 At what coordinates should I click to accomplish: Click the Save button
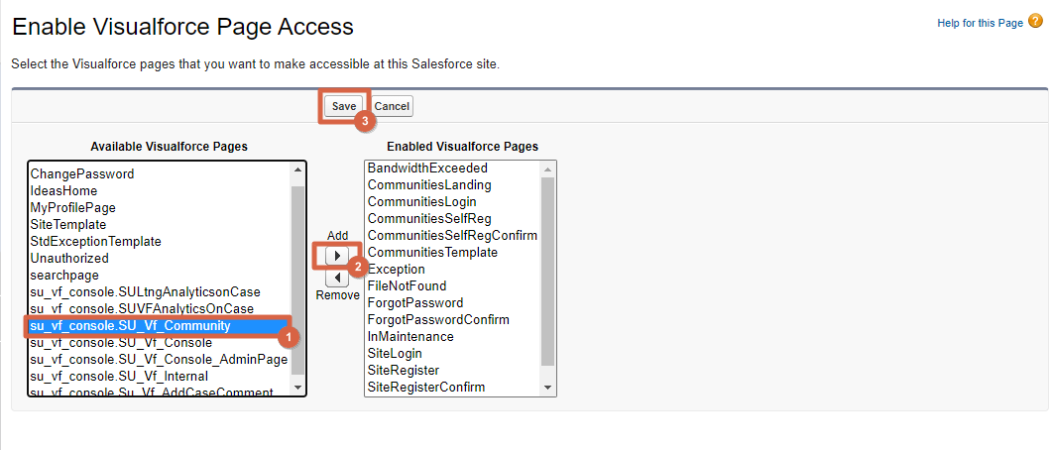344,106
